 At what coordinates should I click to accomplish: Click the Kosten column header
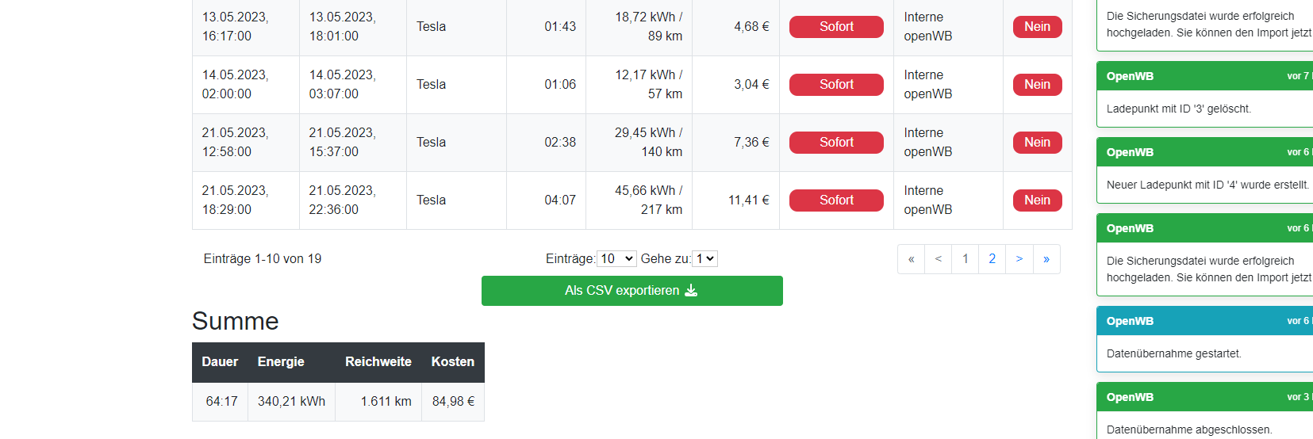(452, 362)
